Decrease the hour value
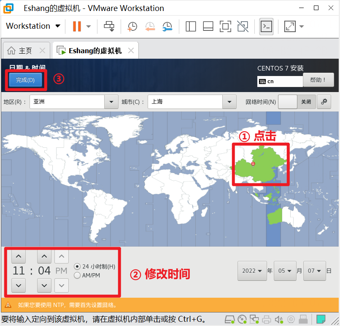This screenshot has width=340, height=326. [19, 285]
